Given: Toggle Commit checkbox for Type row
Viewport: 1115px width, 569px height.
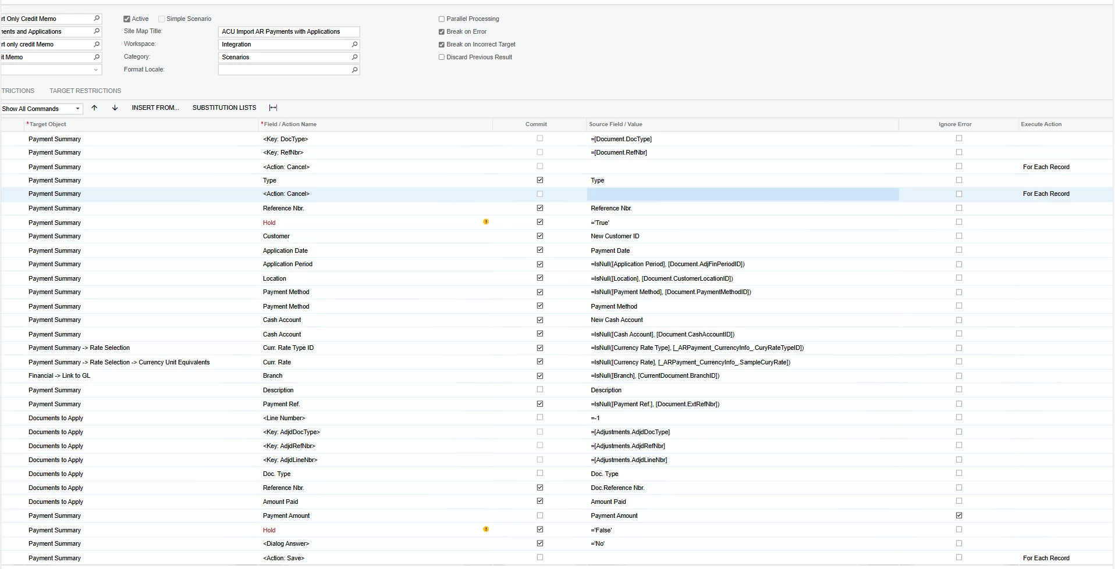Looking at the screenshot, I should pyautogui.click(x=540, y=180).
